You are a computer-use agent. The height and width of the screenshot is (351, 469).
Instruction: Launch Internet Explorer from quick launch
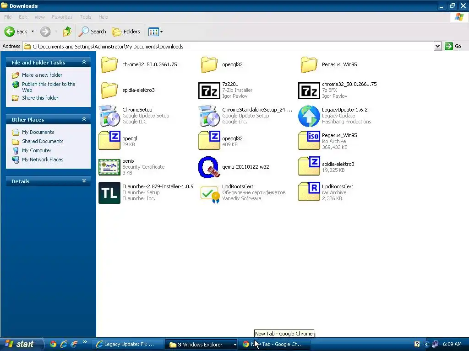tap(63, 344)
